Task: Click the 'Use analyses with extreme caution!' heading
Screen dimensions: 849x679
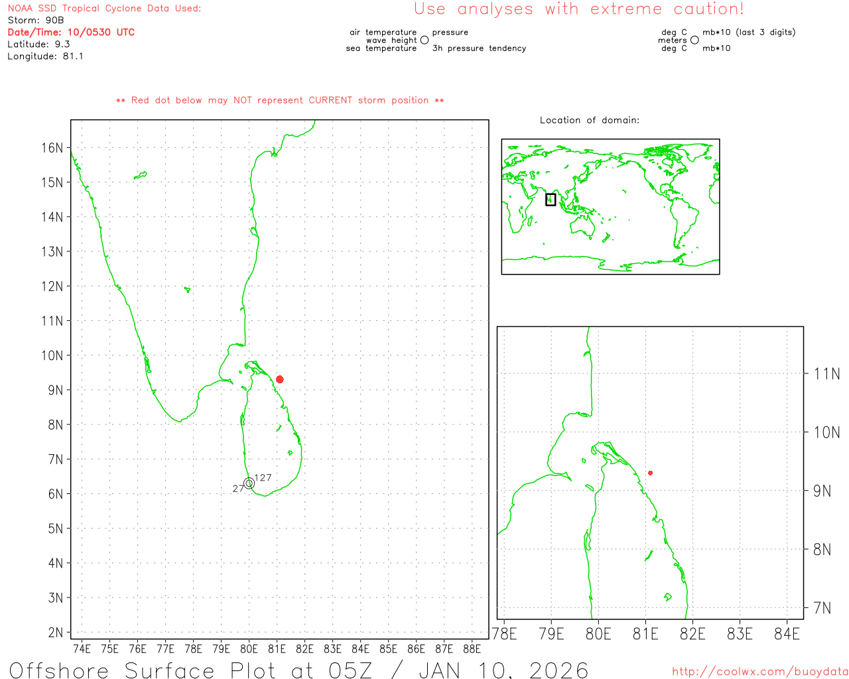Action: 578,9
